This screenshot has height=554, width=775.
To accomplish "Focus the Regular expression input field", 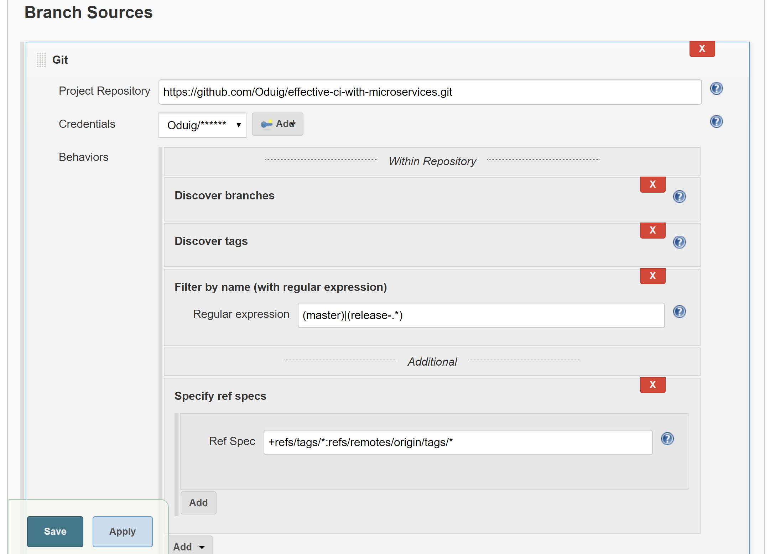I will point(481,315).
